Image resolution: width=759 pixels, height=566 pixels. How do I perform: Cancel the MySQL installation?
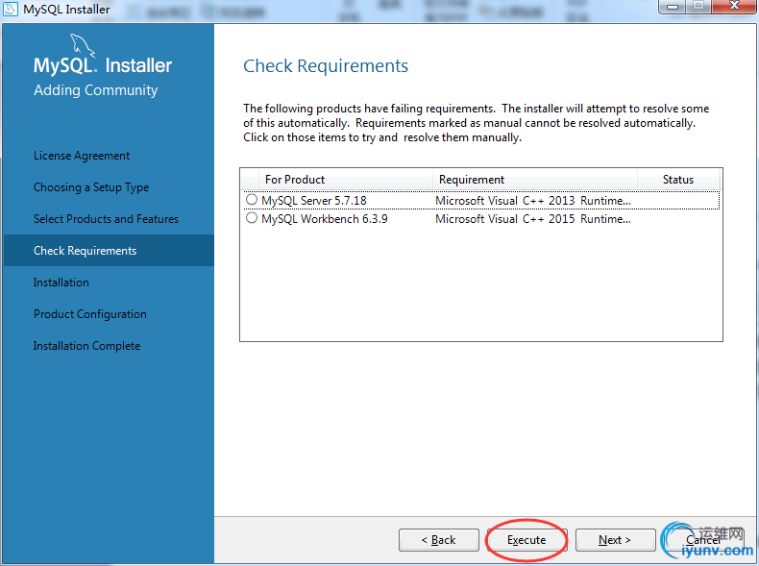point(702,539)
